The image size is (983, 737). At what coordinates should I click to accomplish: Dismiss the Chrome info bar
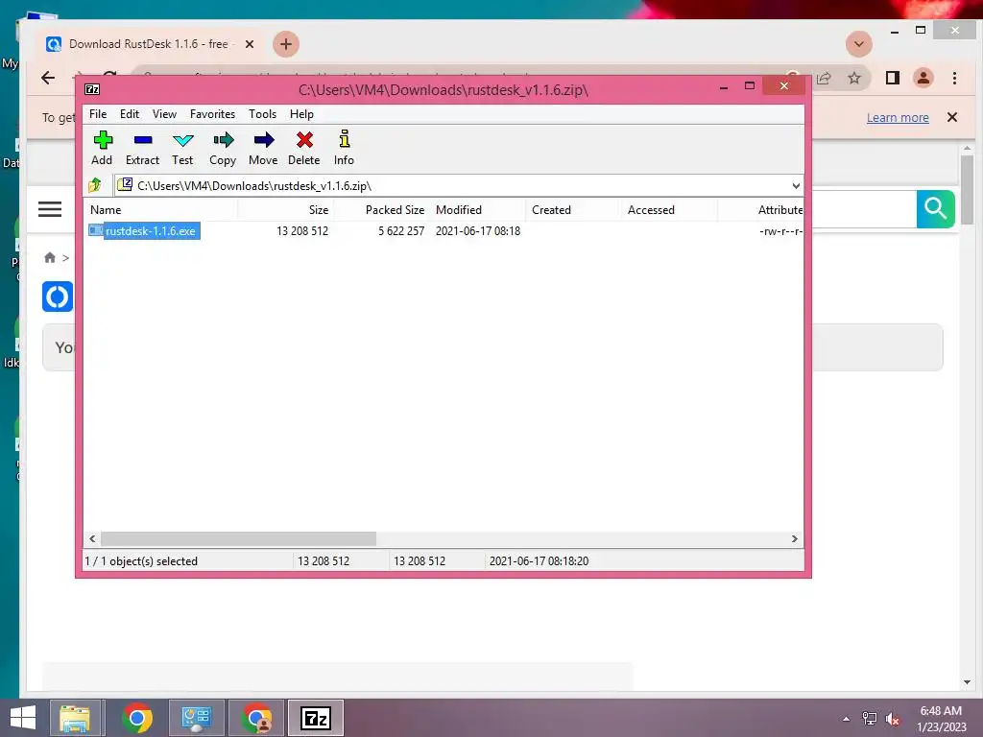click(x=951, y=117)
